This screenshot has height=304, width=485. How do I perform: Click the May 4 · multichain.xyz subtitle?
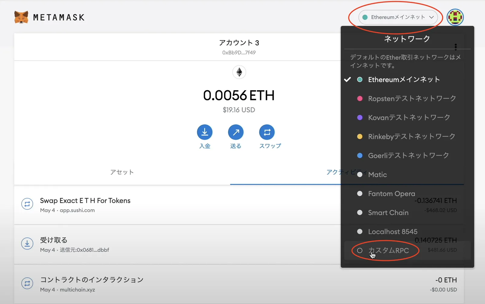coord(68,290)
